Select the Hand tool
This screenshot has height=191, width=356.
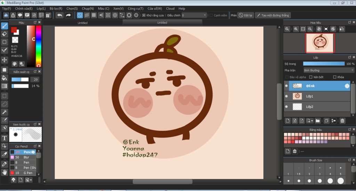[x=5, y=172]
